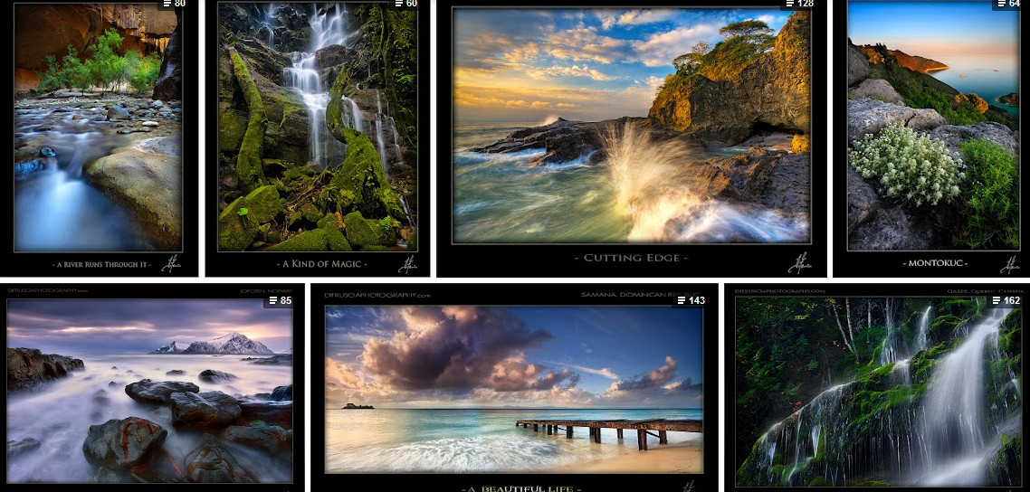Screen dimensions: 1030x492
Task: Open the 85 comments badge
Action: pyautogui.click(x=279, y=300)
